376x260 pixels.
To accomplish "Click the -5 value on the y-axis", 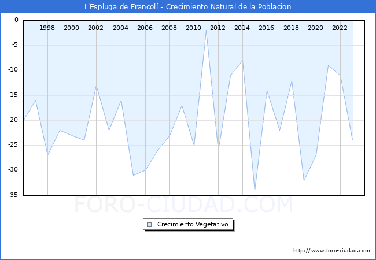I will [14, 44].
